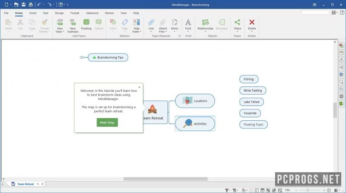Open the Notes tool
This screenshot has height=193, width=346.
pyautogui.click(x=175, y=22)
